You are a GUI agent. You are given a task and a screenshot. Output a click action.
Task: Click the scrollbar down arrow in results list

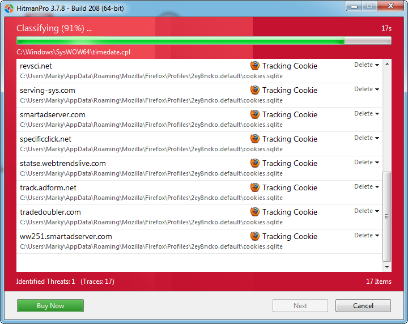tap(387, 267)
